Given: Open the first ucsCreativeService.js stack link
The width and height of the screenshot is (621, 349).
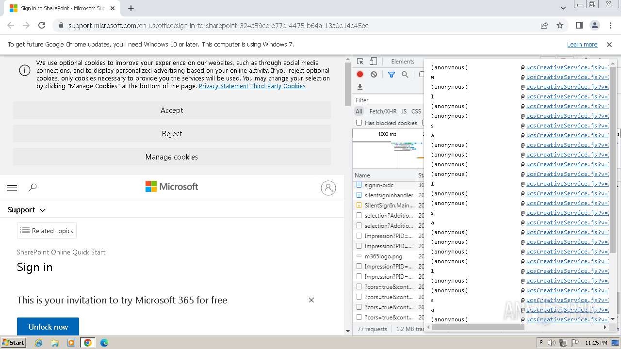Looking at the screenshot, I should pos(567,67).
